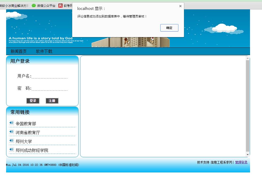Click the speaker icon beside 郑州大学

tap(11, 140)
